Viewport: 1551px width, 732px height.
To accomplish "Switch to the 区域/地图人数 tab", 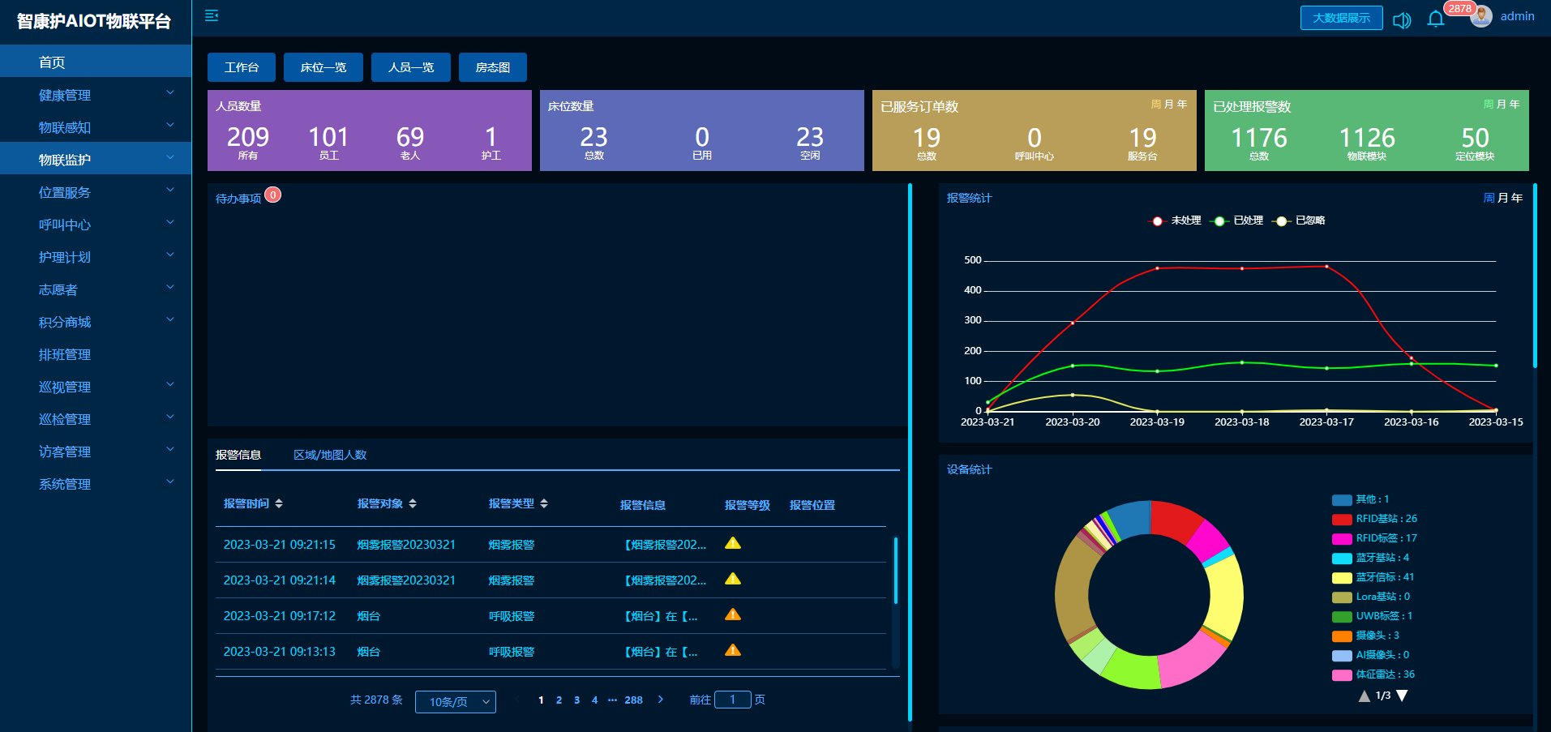I will [330, 455].
